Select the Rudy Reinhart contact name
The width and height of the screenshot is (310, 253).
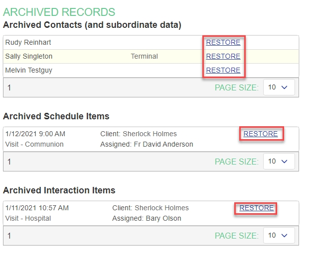tap(28, 42)
